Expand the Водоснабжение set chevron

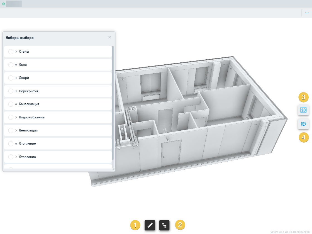pyautogui.click(x=16, y=117)
